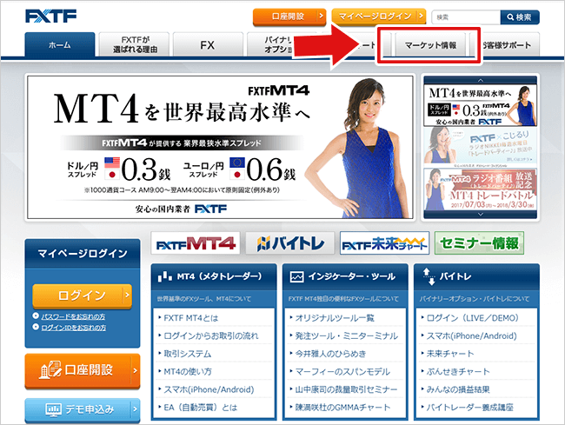565x425 pixels.
Task: Open the マーケット情報 tab
Action: click(430, 45)
